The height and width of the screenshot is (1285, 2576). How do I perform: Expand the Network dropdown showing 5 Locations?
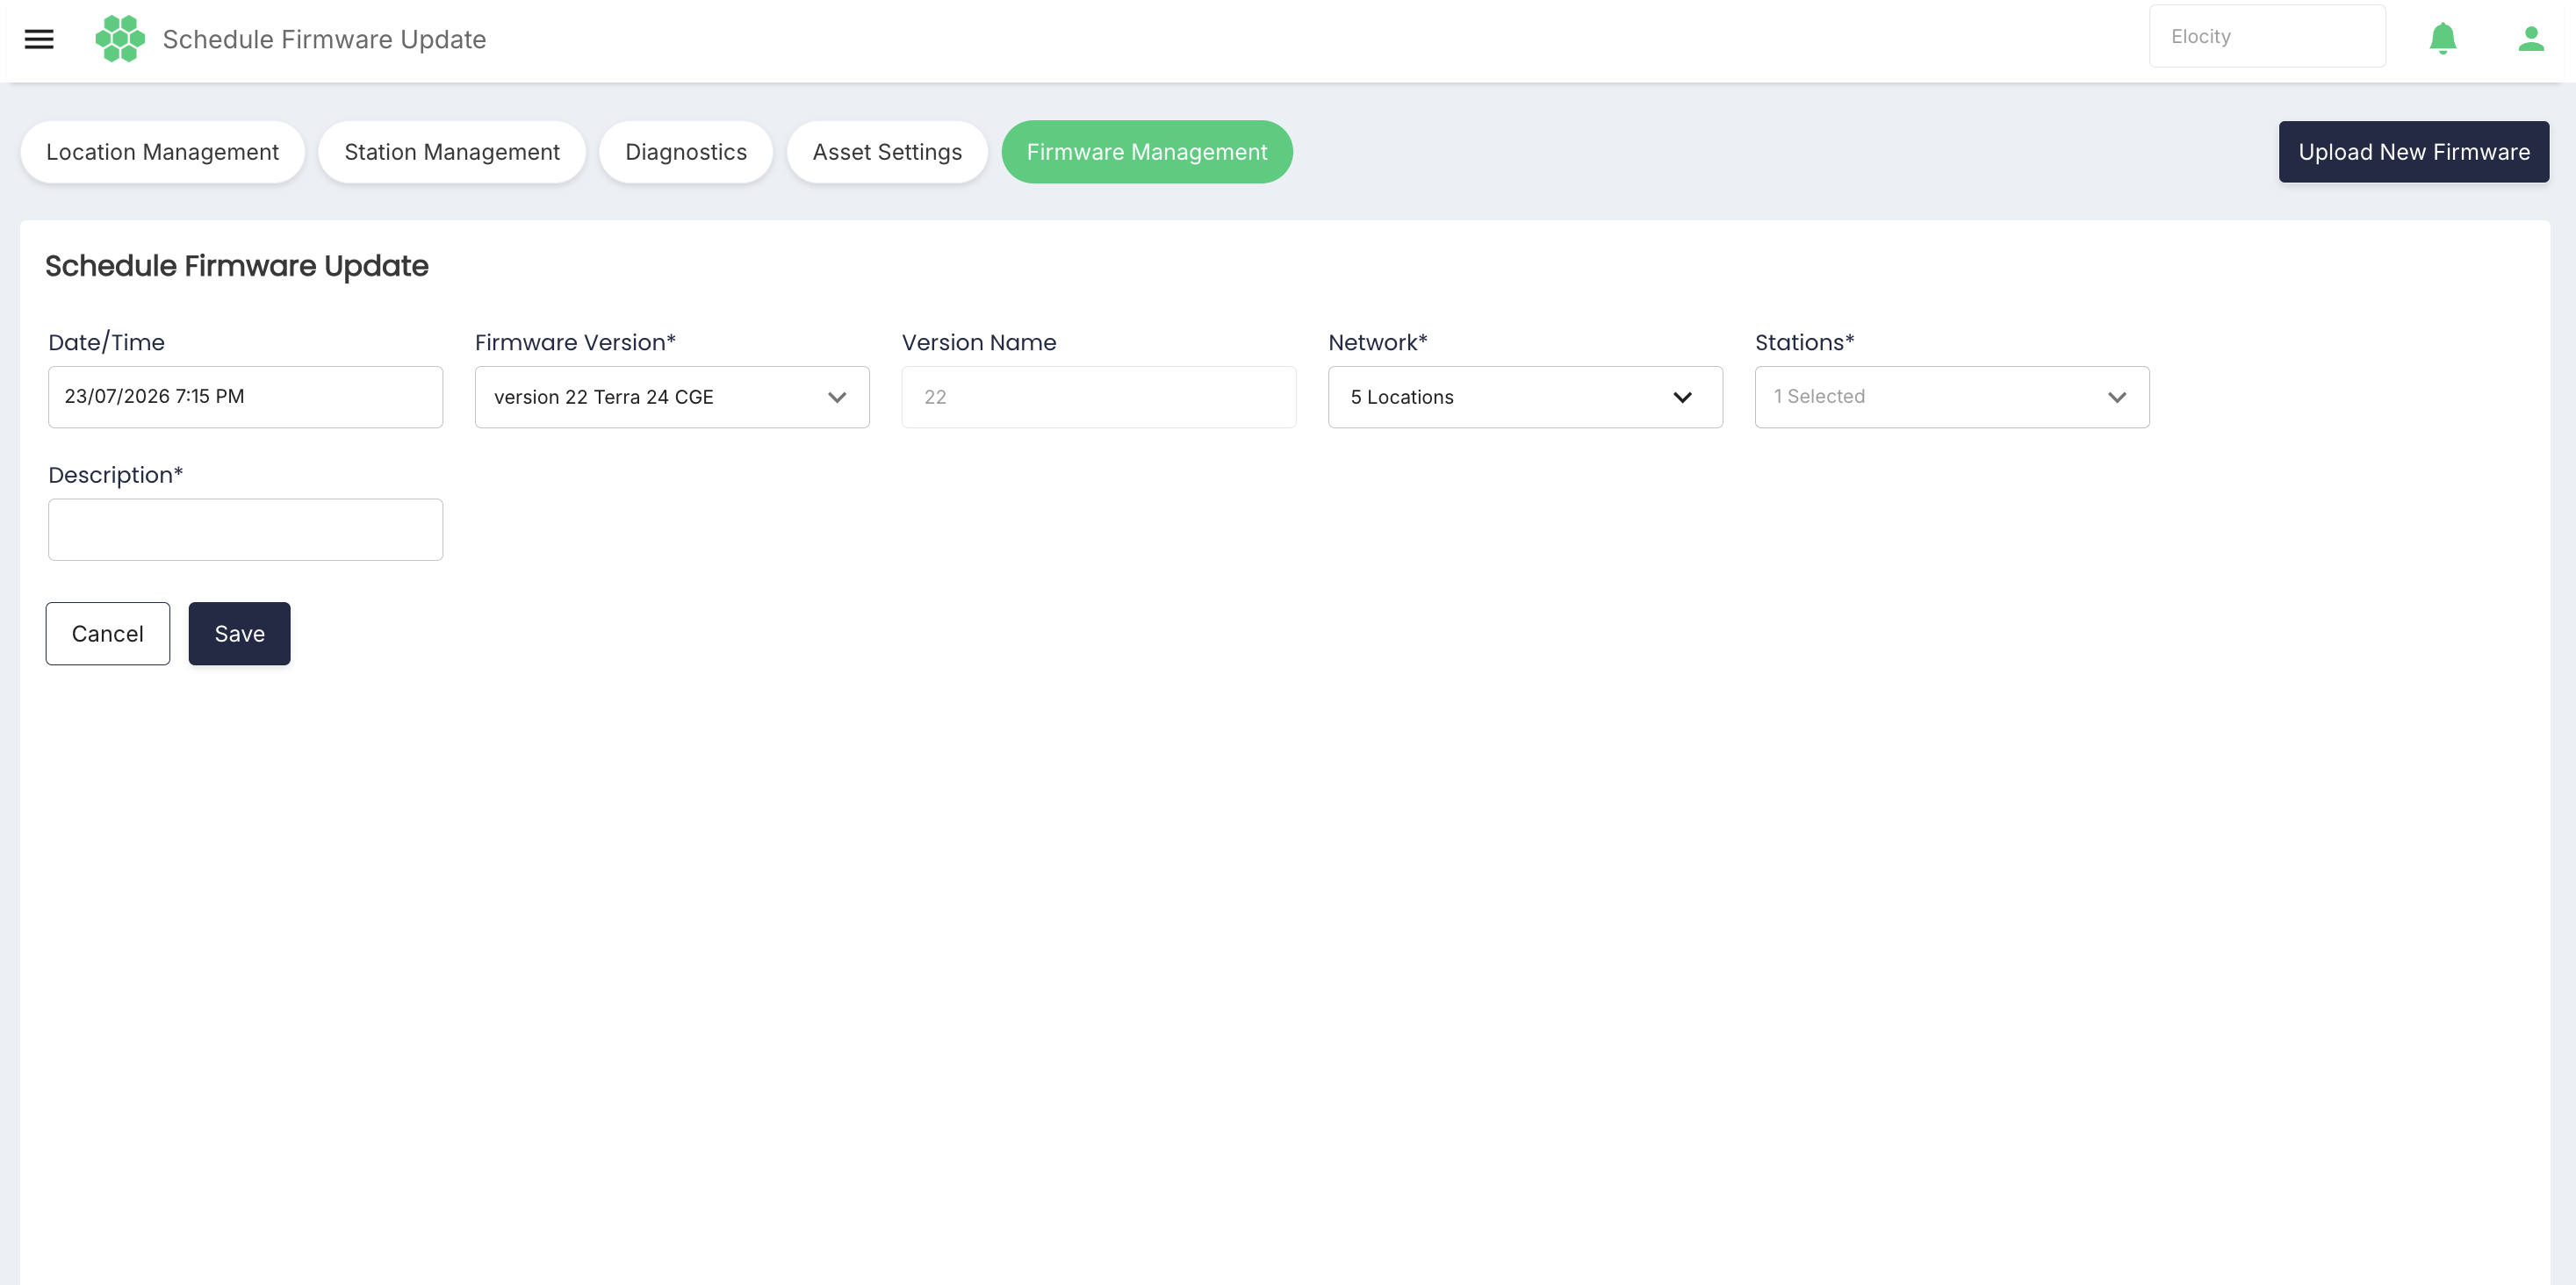coord(1525,397)
